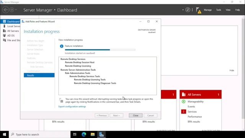
Task: Click 'Remote Desktop Session Host' entry
Action: [x=80, y=62]
